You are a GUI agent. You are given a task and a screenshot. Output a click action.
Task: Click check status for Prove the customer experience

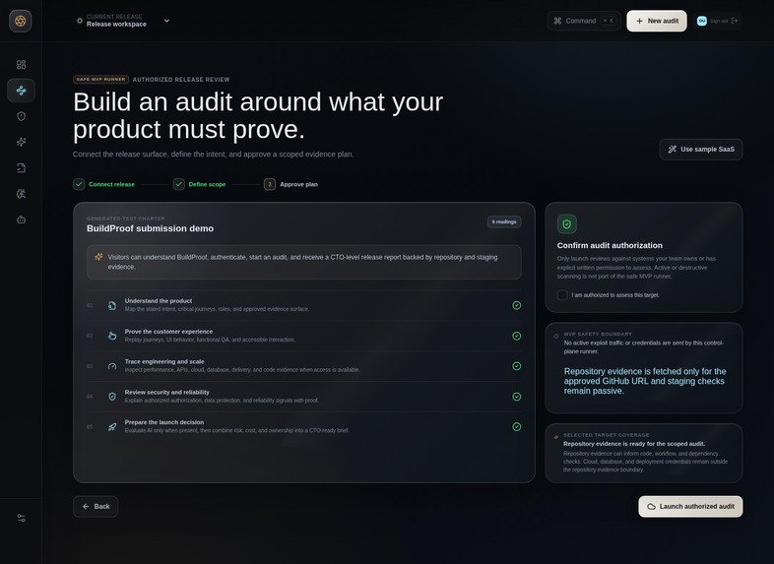click(516, 336)
